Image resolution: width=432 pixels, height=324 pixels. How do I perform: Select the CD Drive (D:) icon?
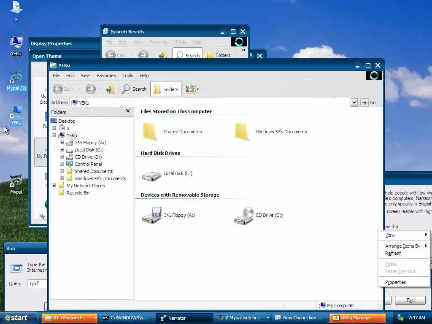coord(244,216)
